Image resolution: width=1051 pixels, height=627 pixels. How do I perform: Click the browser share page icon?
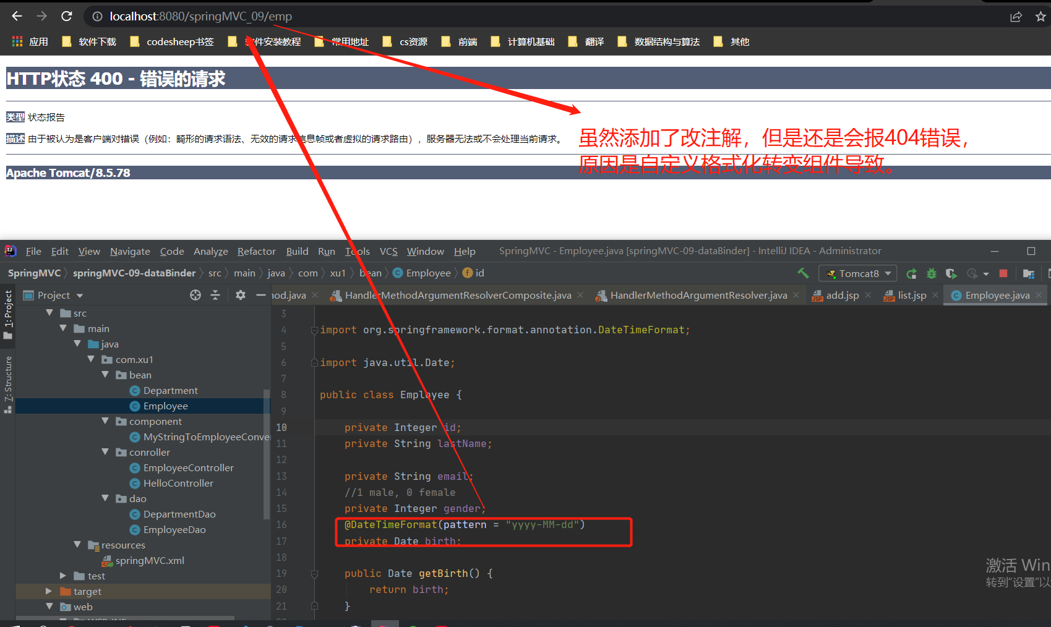pos(1016,17)
